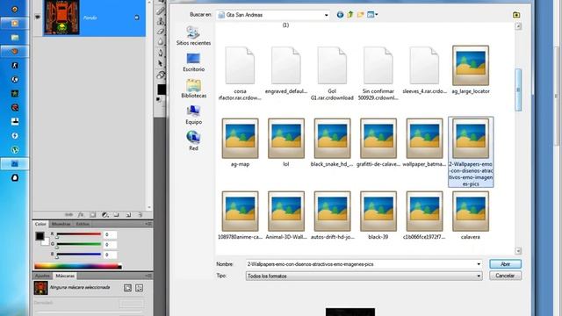Add a vector mask in Máscaras panel

coord(140,288)
